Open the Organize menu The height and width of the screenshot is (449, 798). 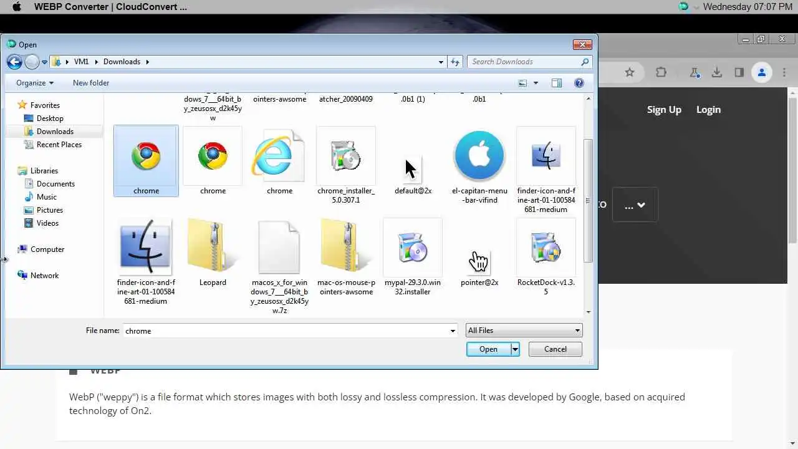click(35, 83)
